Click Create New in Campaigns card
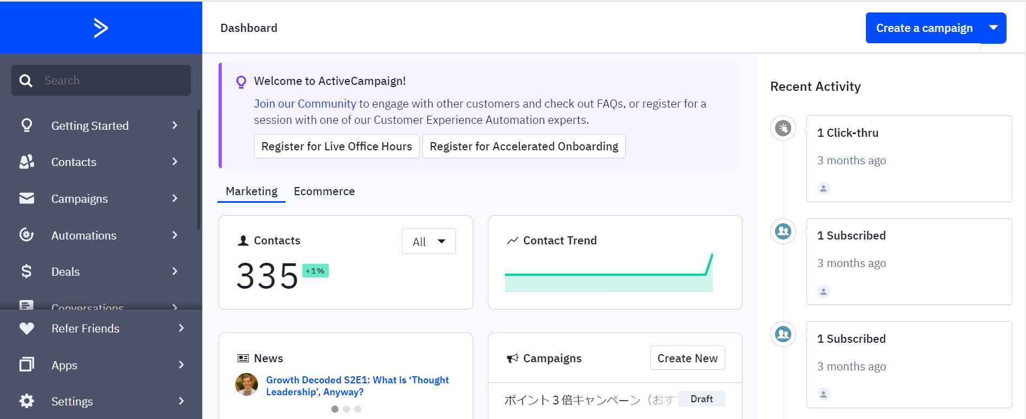Image resolution: width=1026 pixels, height=419 pixels. tap(687, 358)
